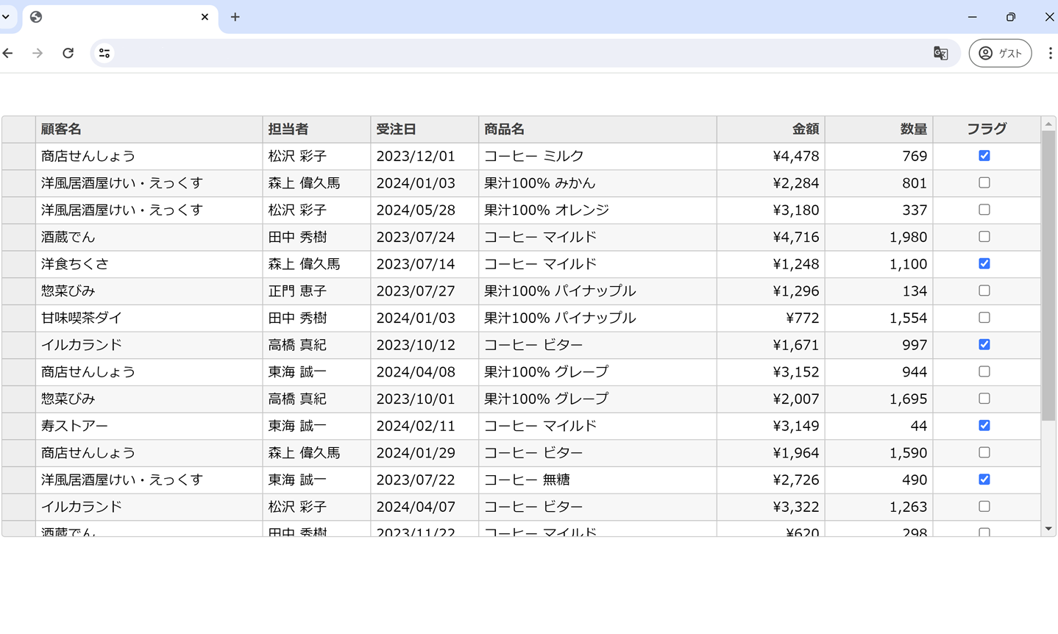Click the globe icon on current tab

point(36,17)
